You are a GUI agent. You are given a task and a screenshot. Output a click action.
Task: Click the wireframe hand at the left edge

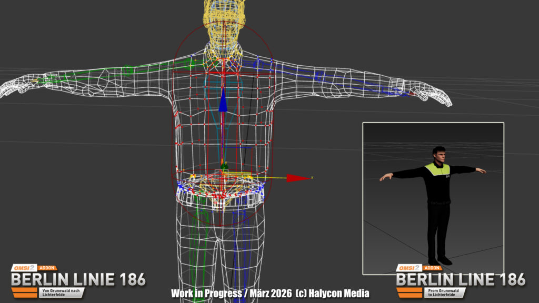pos(18,87)
